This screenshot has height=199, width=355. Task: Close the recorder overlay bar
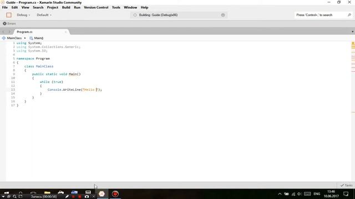point(94,197)
